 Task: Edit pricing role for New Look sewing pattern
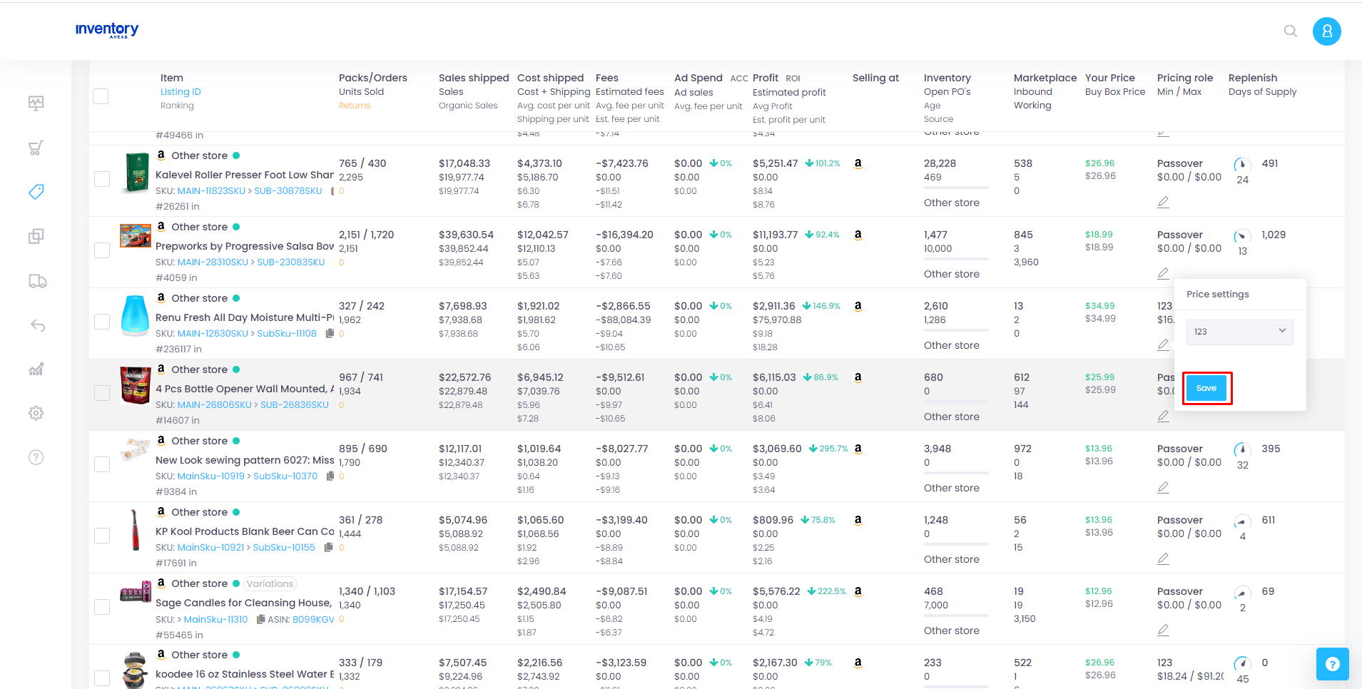pos(1163,487)
